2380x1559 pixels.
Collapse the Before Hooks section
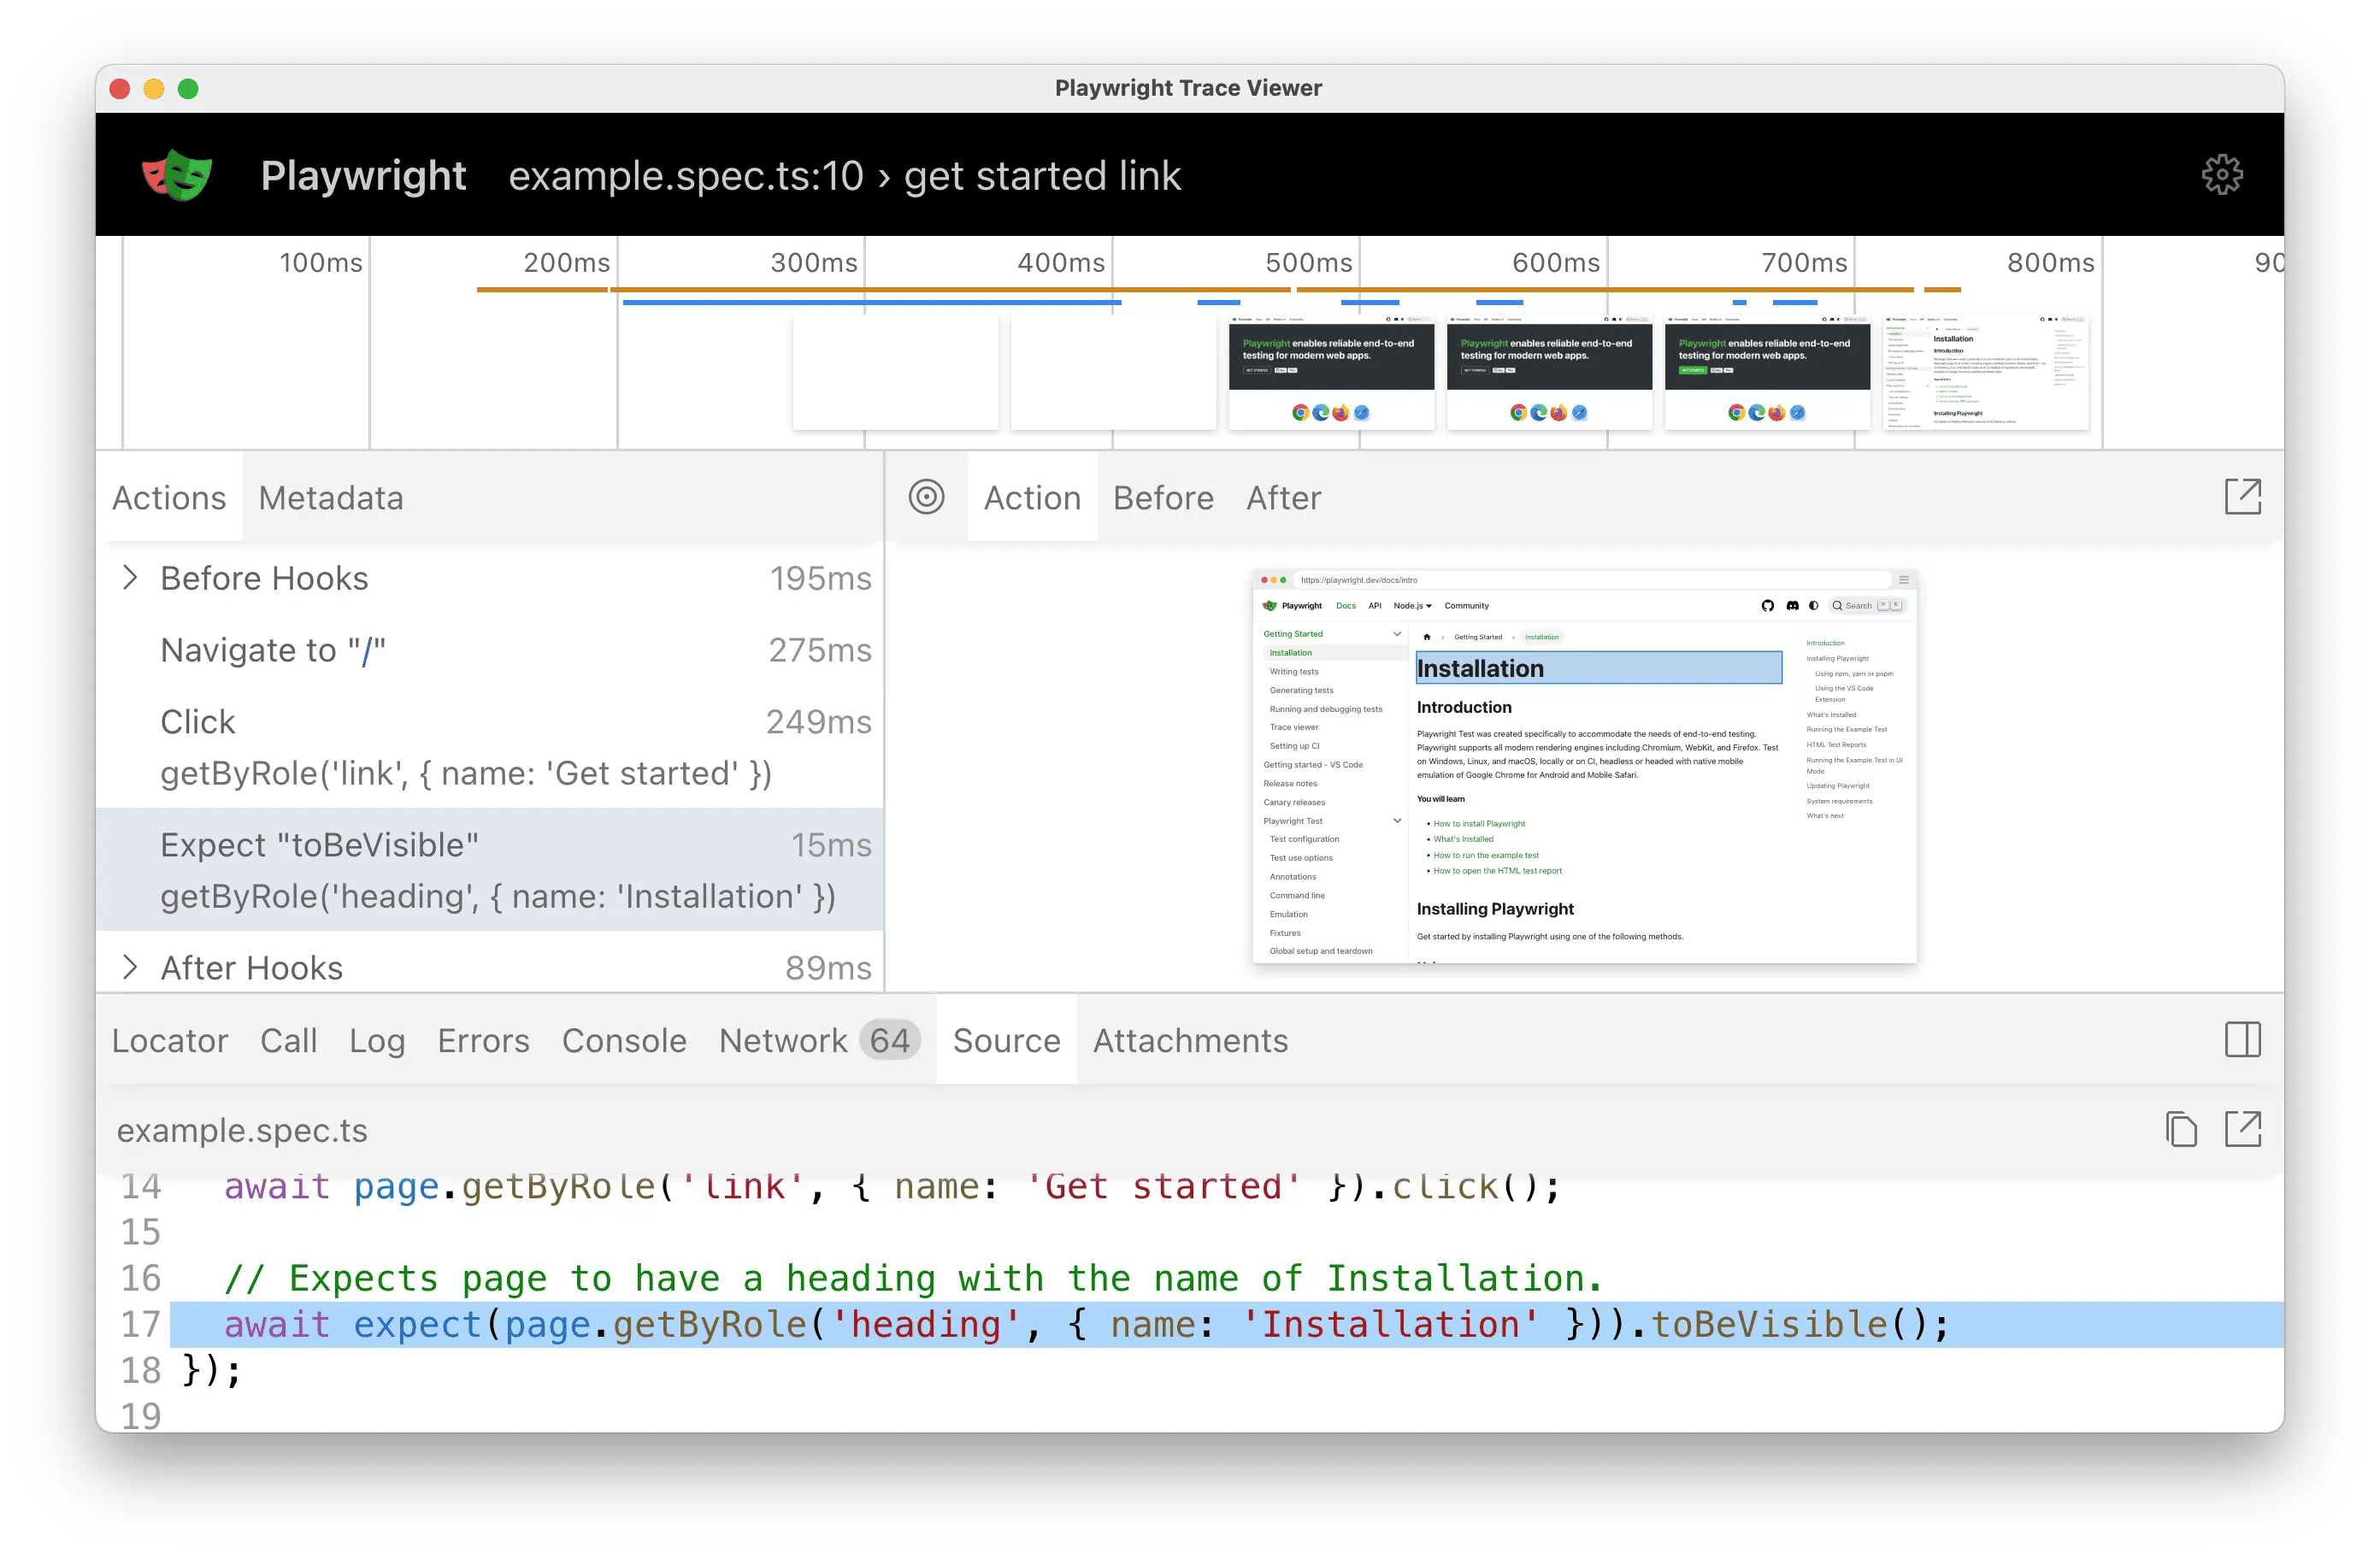[x=131, y=577]
